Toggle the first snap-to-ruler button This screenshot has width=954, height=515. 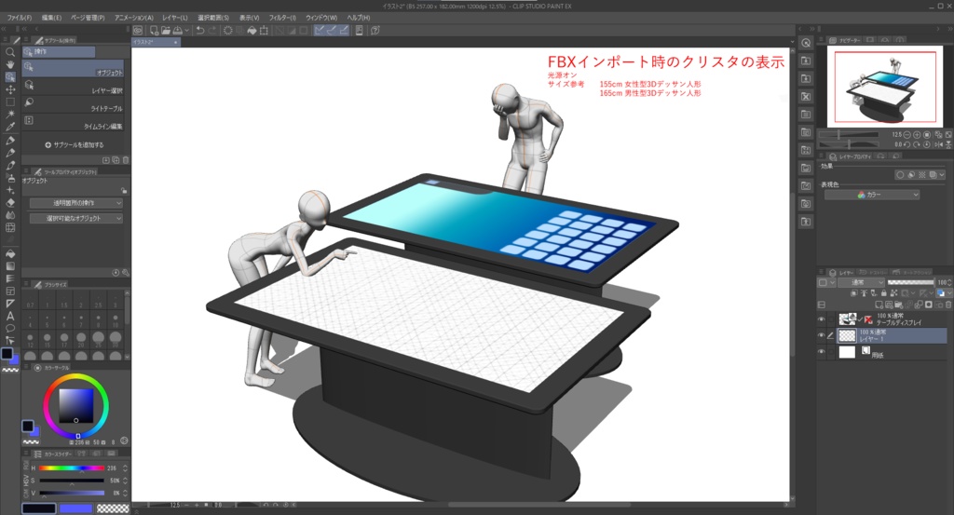point(319,31)
